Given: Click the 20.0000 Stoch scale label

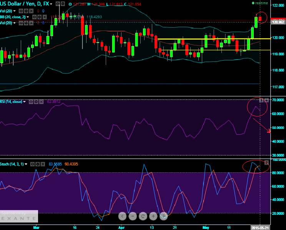Looking at the screenshot, I should pyautogui.click(x=278, y=213).
